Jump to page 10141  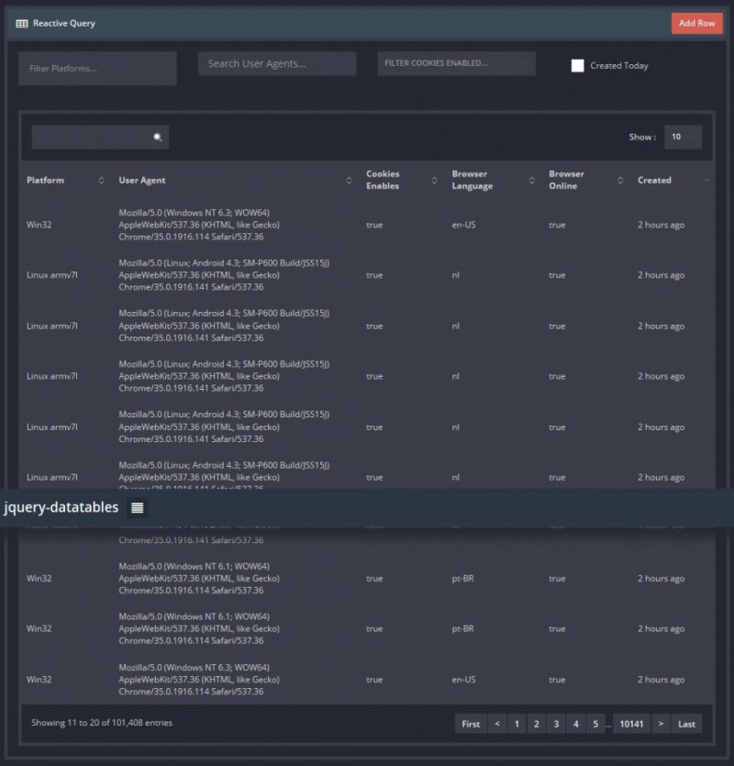point(630,724)
